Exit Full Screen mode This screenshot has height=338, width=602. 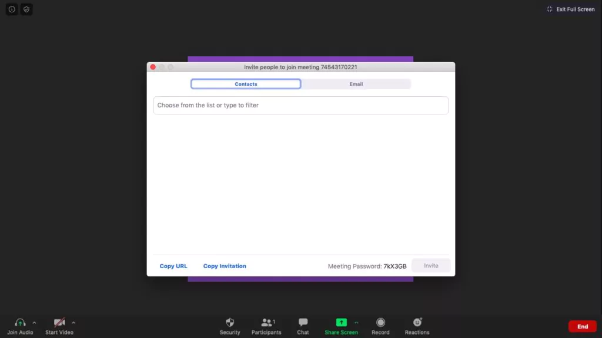[x=570, y=9]
